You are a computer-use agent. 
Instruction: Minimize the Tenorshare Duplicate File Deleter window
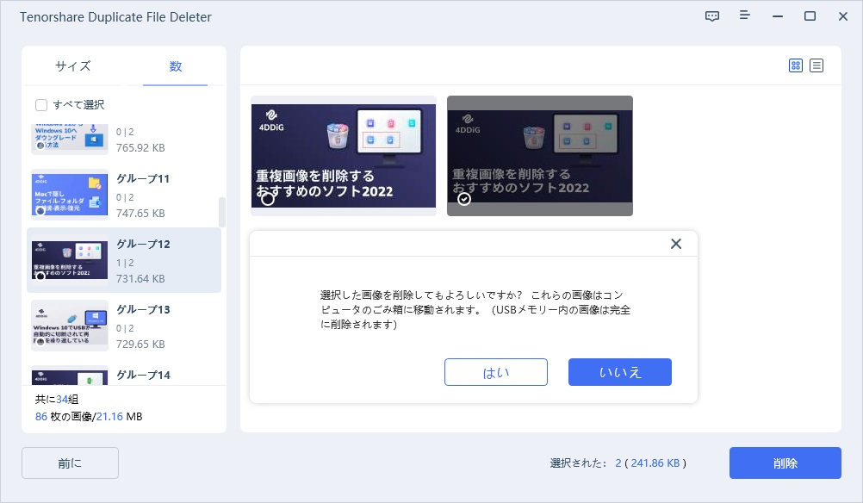coord(777,16)
